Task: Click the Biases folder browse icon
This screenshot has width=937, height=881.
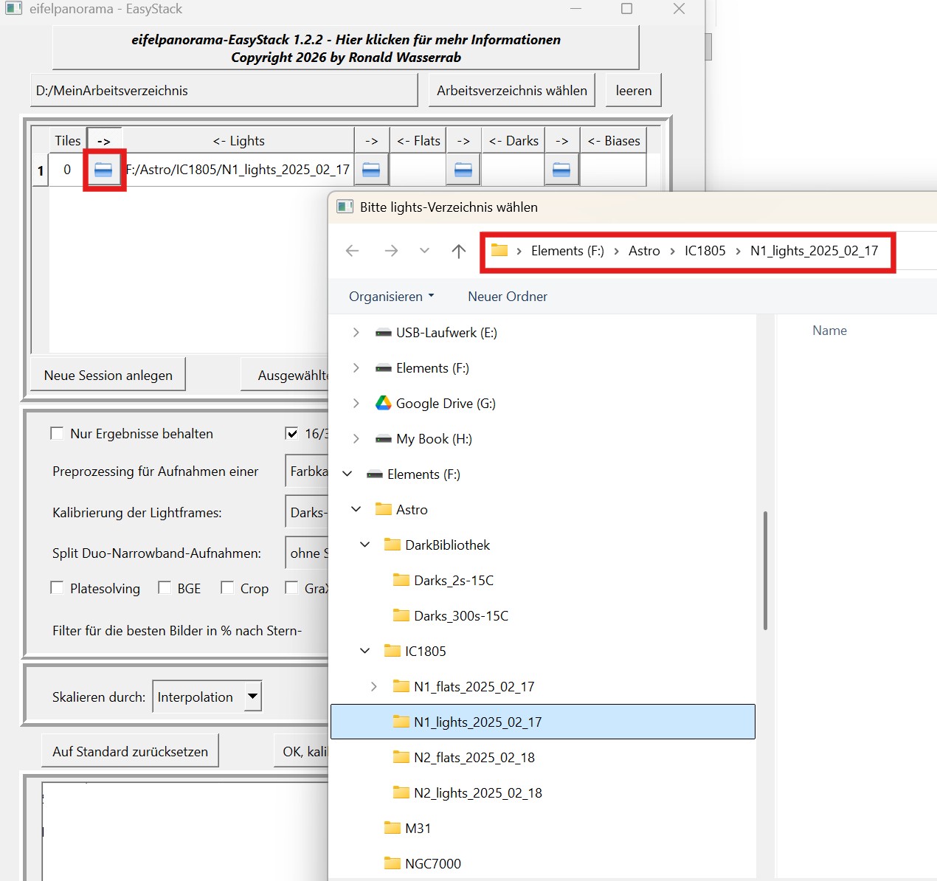Action: [x=561, y=170]
